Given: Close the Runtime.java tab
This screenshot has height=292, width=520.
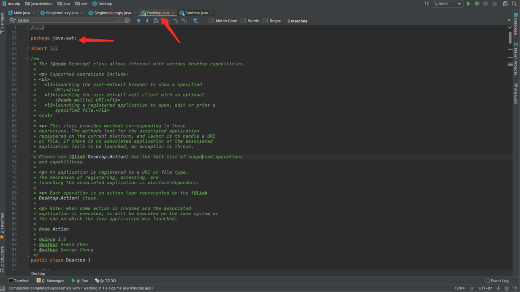Looking at the screenshot, I should pos(211,13).
